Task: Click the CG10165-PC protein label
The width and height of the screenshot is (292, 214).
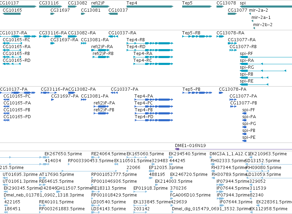Action: point(17,96)
